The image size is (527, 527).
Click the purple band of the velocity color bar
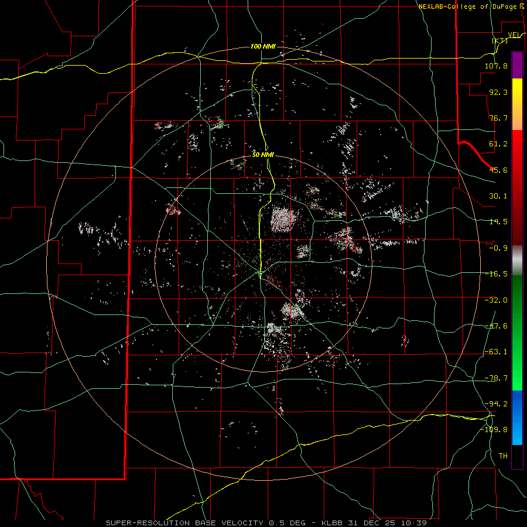point(517,65)
